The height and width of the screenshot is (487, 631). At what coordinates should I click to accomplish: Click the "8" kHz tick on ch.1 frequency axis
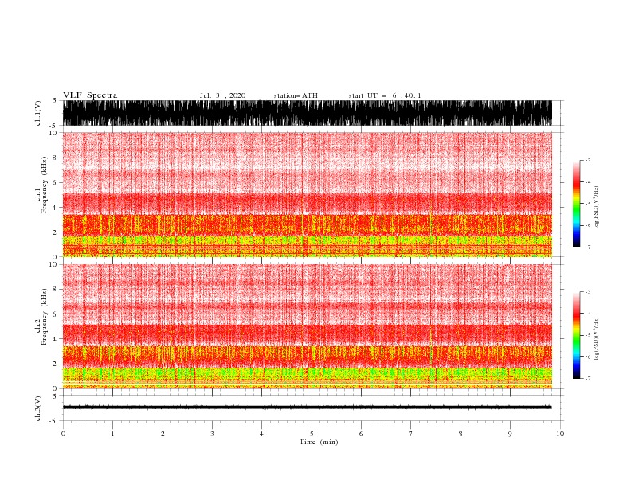pos(55,158)
